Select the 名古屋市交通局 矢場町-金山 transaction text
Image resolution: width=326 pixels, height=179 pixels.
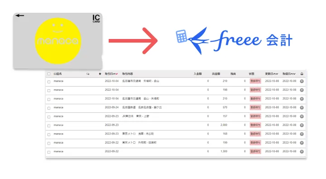(140, 81)
